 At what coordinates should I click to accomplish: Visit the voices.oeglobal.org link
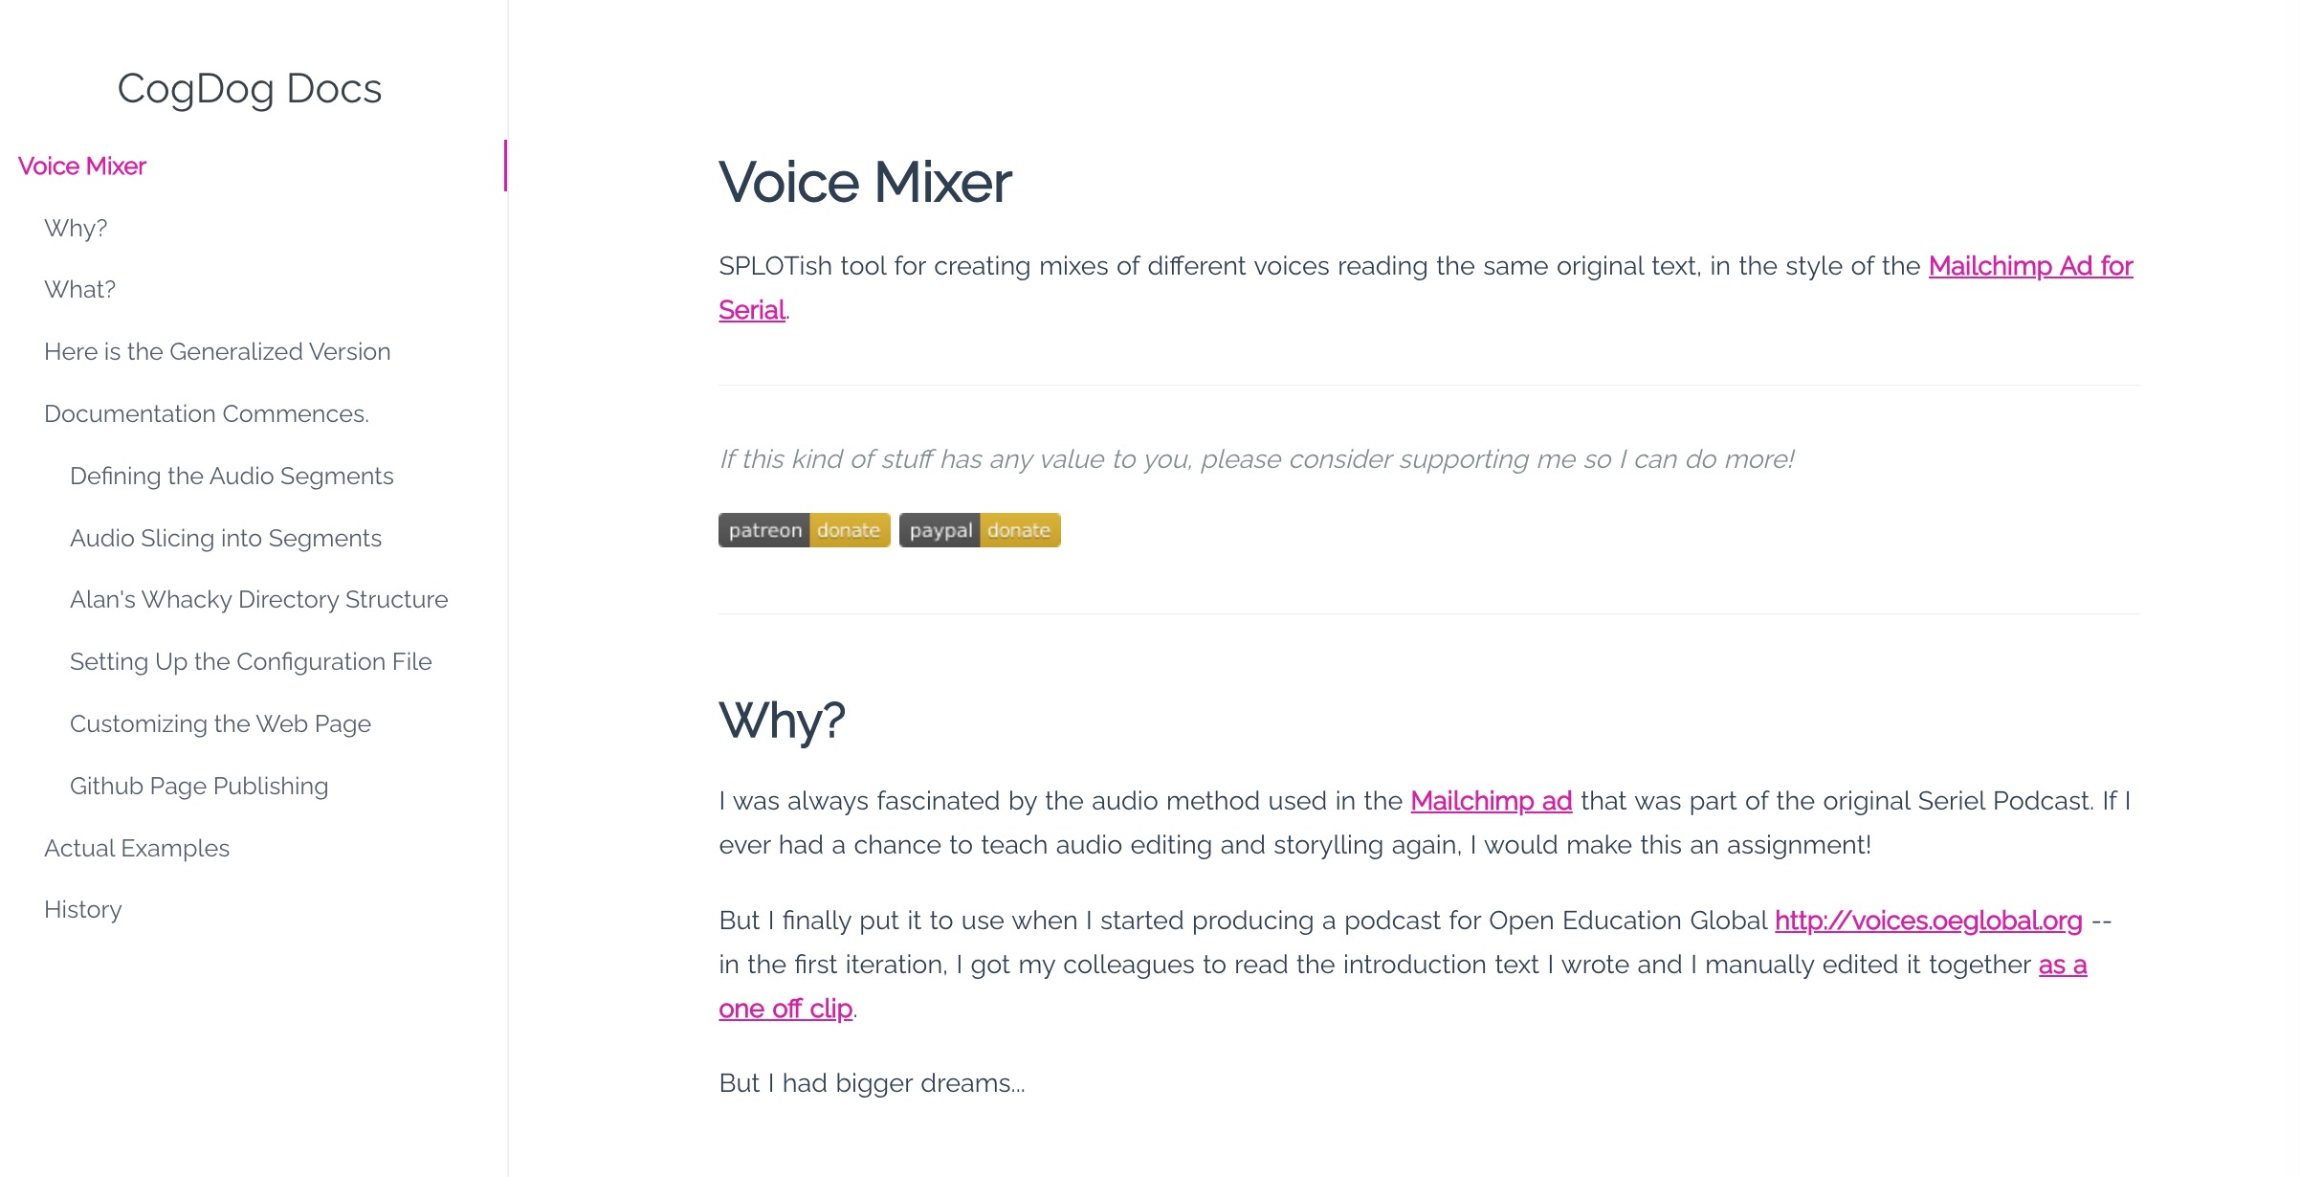[1928, 921]
